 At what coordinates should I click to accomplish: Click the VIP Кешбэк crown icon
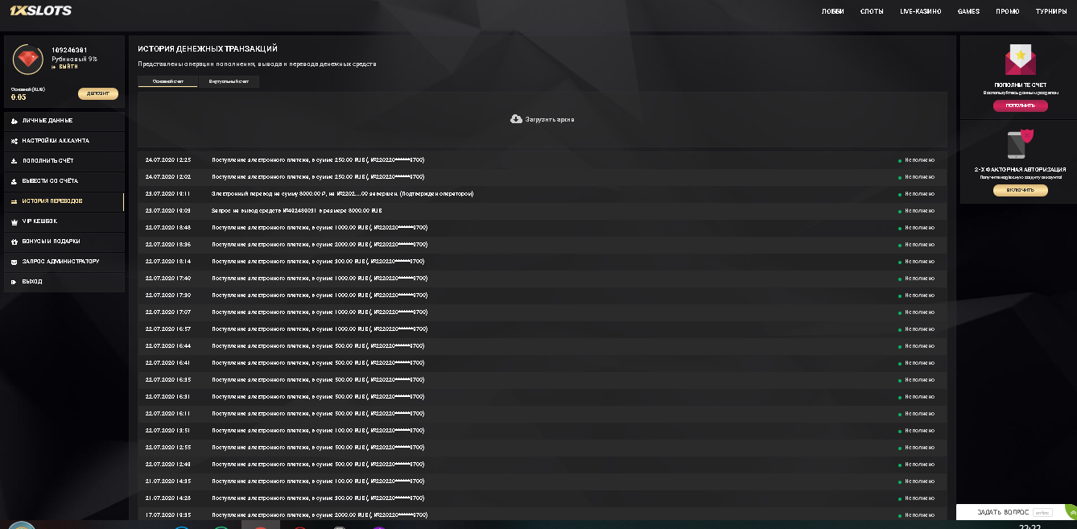point(14,221)
